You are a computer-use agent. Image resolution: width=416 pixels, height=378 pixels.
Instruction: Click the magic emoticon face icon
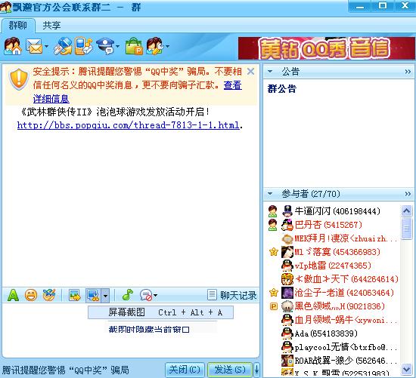pyautogui.click(x=49, y=295)
